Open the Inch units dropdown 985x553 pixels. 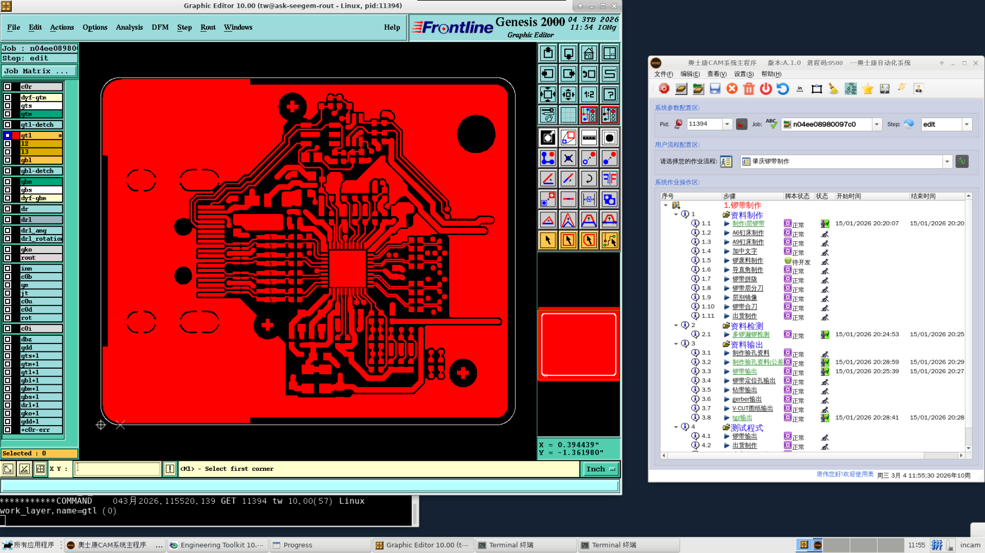click(600, 469)
